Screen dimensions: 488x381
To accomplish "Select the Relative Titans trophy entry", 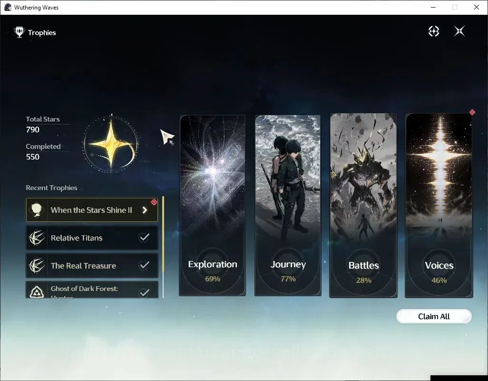I will click(x=92, y=238).
